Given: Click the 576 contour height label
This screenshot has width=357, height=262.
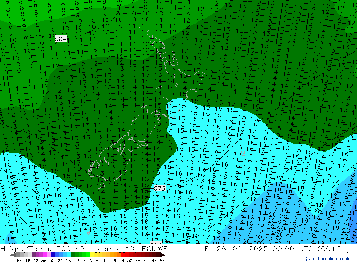Looking at the screenshot, I should (159, 188).
